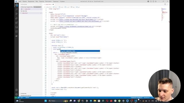Click Пробелов indentation status entry
184x103 pixels.
pyautogui.click(x=147, y=98)
